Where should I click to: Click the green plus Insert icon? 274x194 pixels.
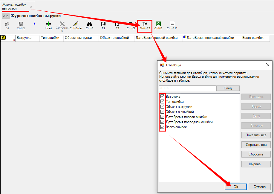(48, 24)
